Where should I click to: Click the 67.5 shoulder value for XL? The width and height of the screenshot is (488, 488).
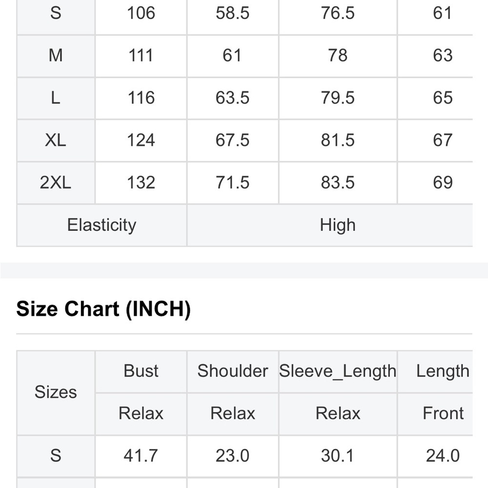[233, 141]
